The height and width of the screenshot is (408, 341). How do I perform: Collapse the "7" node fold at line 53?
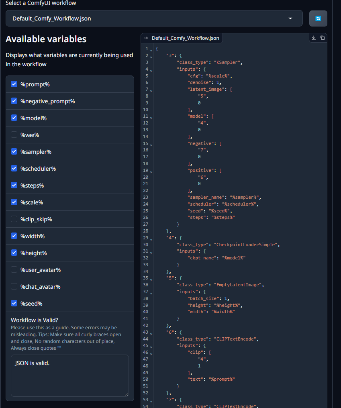(x=151, y=401)
